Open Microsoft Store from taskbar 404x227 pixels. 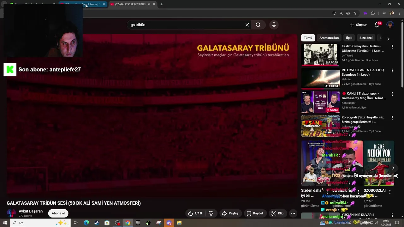pyautogui.click(x=107, y=223)
